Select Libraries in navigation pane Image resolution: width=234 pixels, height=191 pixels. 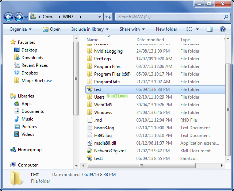tap(26, 96)
